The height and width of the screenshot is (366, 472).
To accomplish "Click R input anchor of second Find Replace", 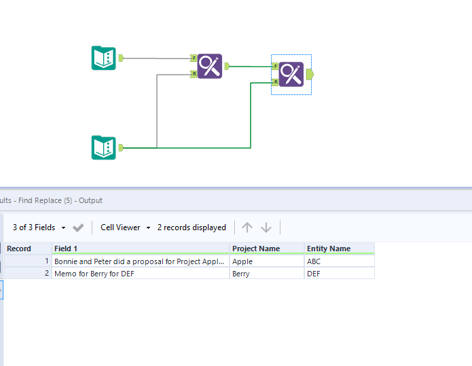I will tap(275, 82).
